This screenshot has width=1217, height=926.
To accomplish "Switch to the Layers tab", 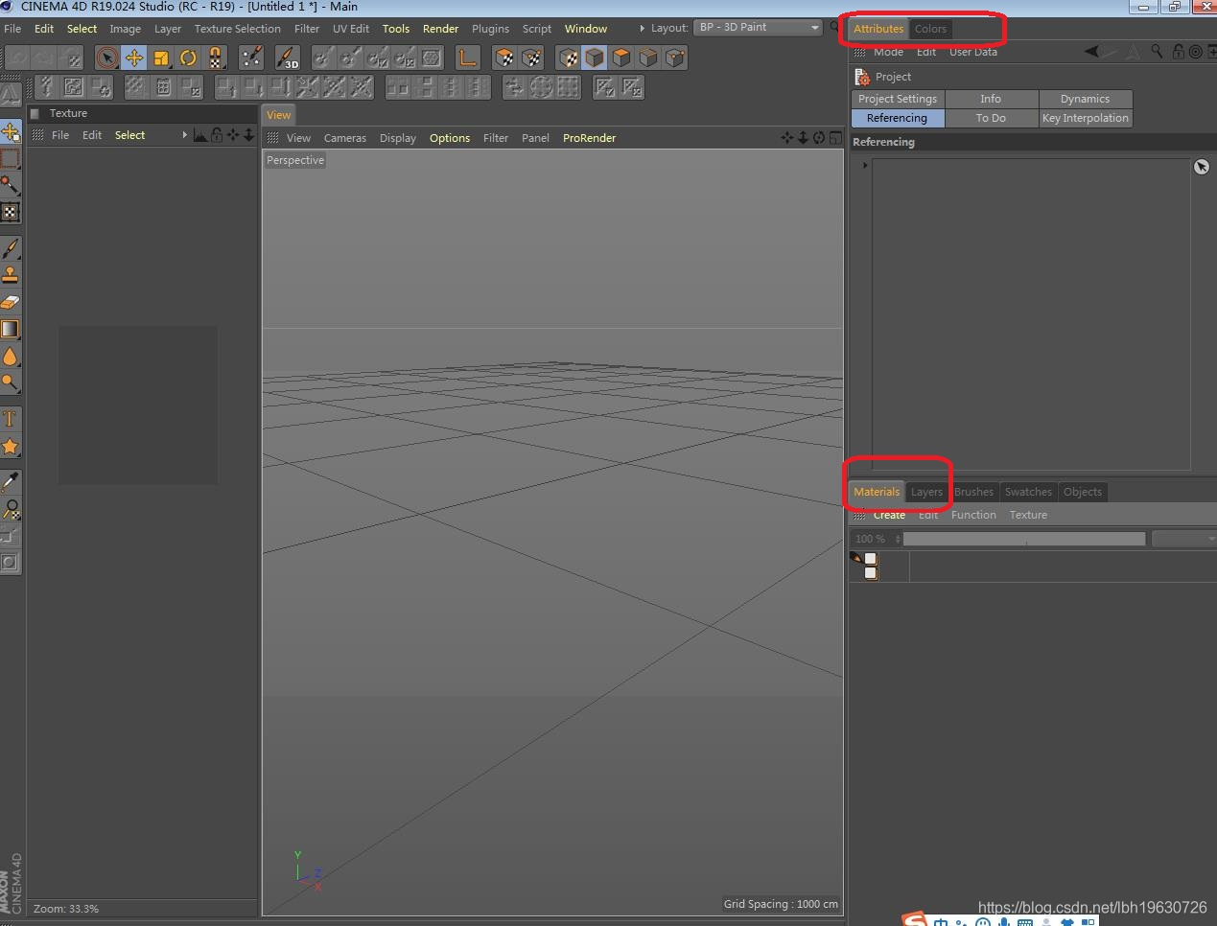I will click(x=926, y=492).
